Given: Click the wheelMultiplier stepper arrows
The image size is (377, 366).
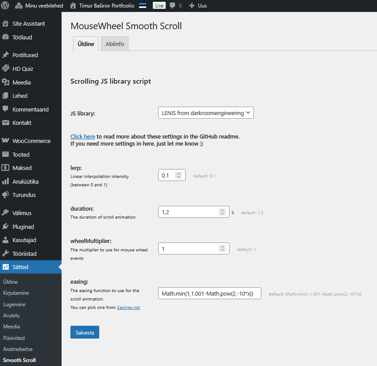Looking at the screenshot, I should tap(222, 249).
